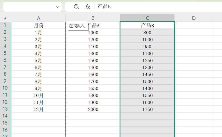
Task: Click the select-all corner triangle
Action: (x=5, y=18)
